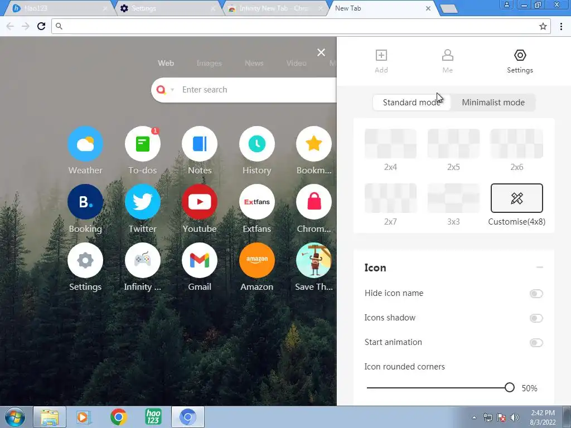Show hidden tray icons arrow
Screen dimensions: 571x428
click(x=474, y=417)
